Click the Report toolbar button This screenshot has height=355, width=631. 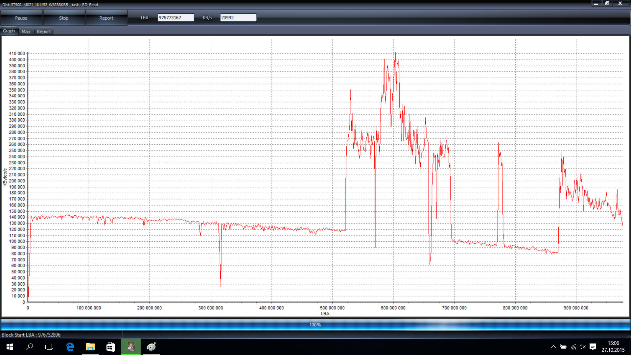[x=106, y=18]
